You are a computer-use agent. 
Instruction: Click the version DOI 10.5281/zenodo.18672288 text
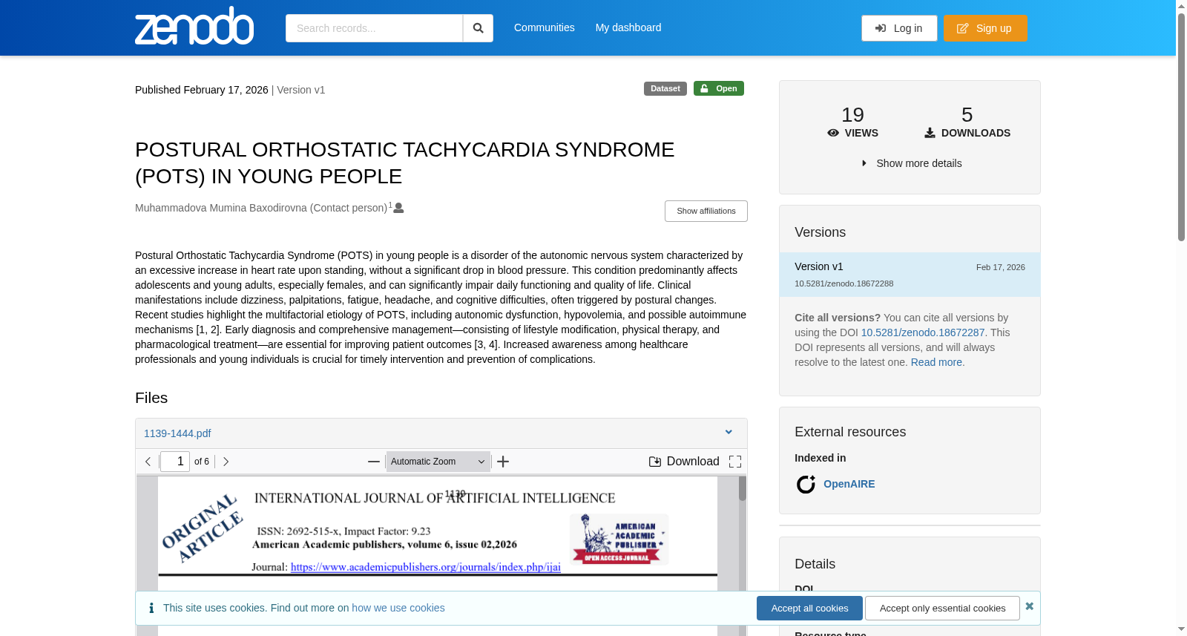click(844, 283)
